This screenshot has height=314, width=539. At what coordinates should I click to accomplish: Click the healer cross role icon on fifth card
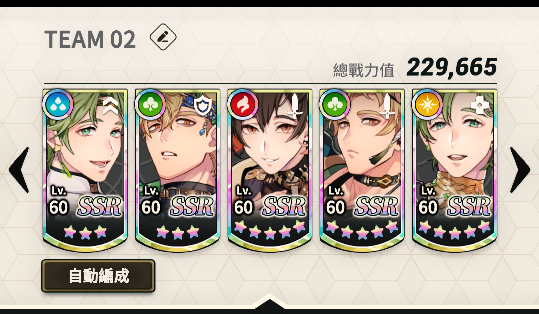click(480, 105)
